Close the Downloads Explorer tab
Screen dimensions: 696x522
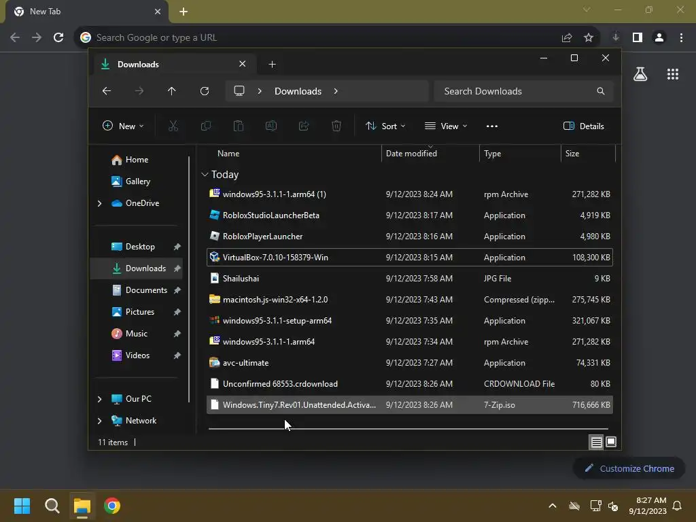(x=243, y=64)
